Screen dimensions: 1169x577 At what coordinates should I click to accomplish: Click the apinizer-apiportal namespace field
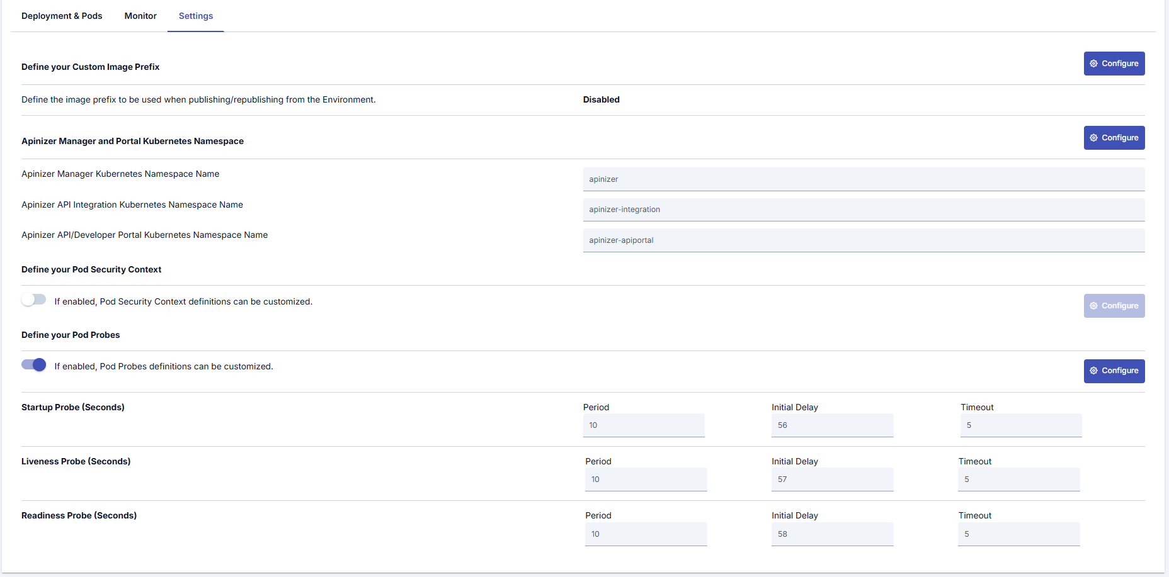pyautogui.click(x=864, y=240)
